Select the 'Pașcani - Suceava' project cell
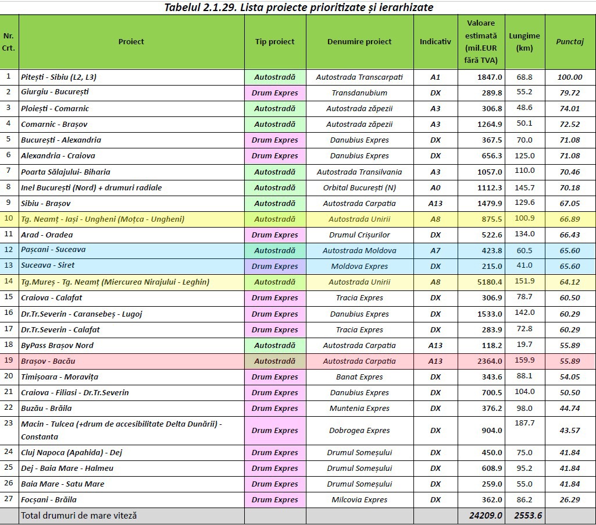Screen dimensions: 596x525 click(53, 250)
